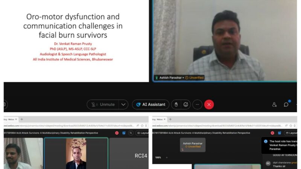Open the participants panel icon
The image size is (301, 169).
click(275, 104)
